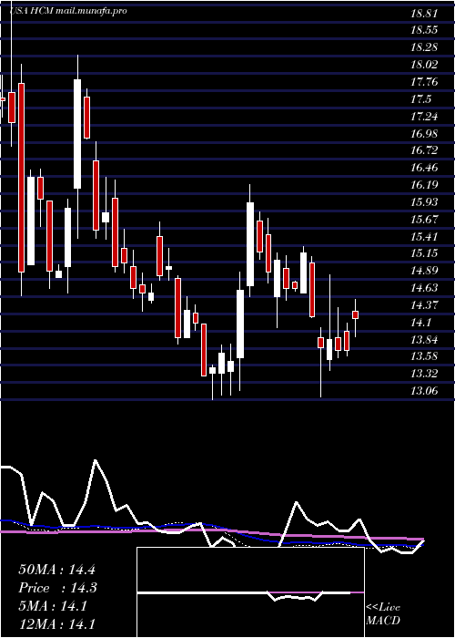
Task: Click the 'Price : 14.3' readout
Action: point(57,588)
